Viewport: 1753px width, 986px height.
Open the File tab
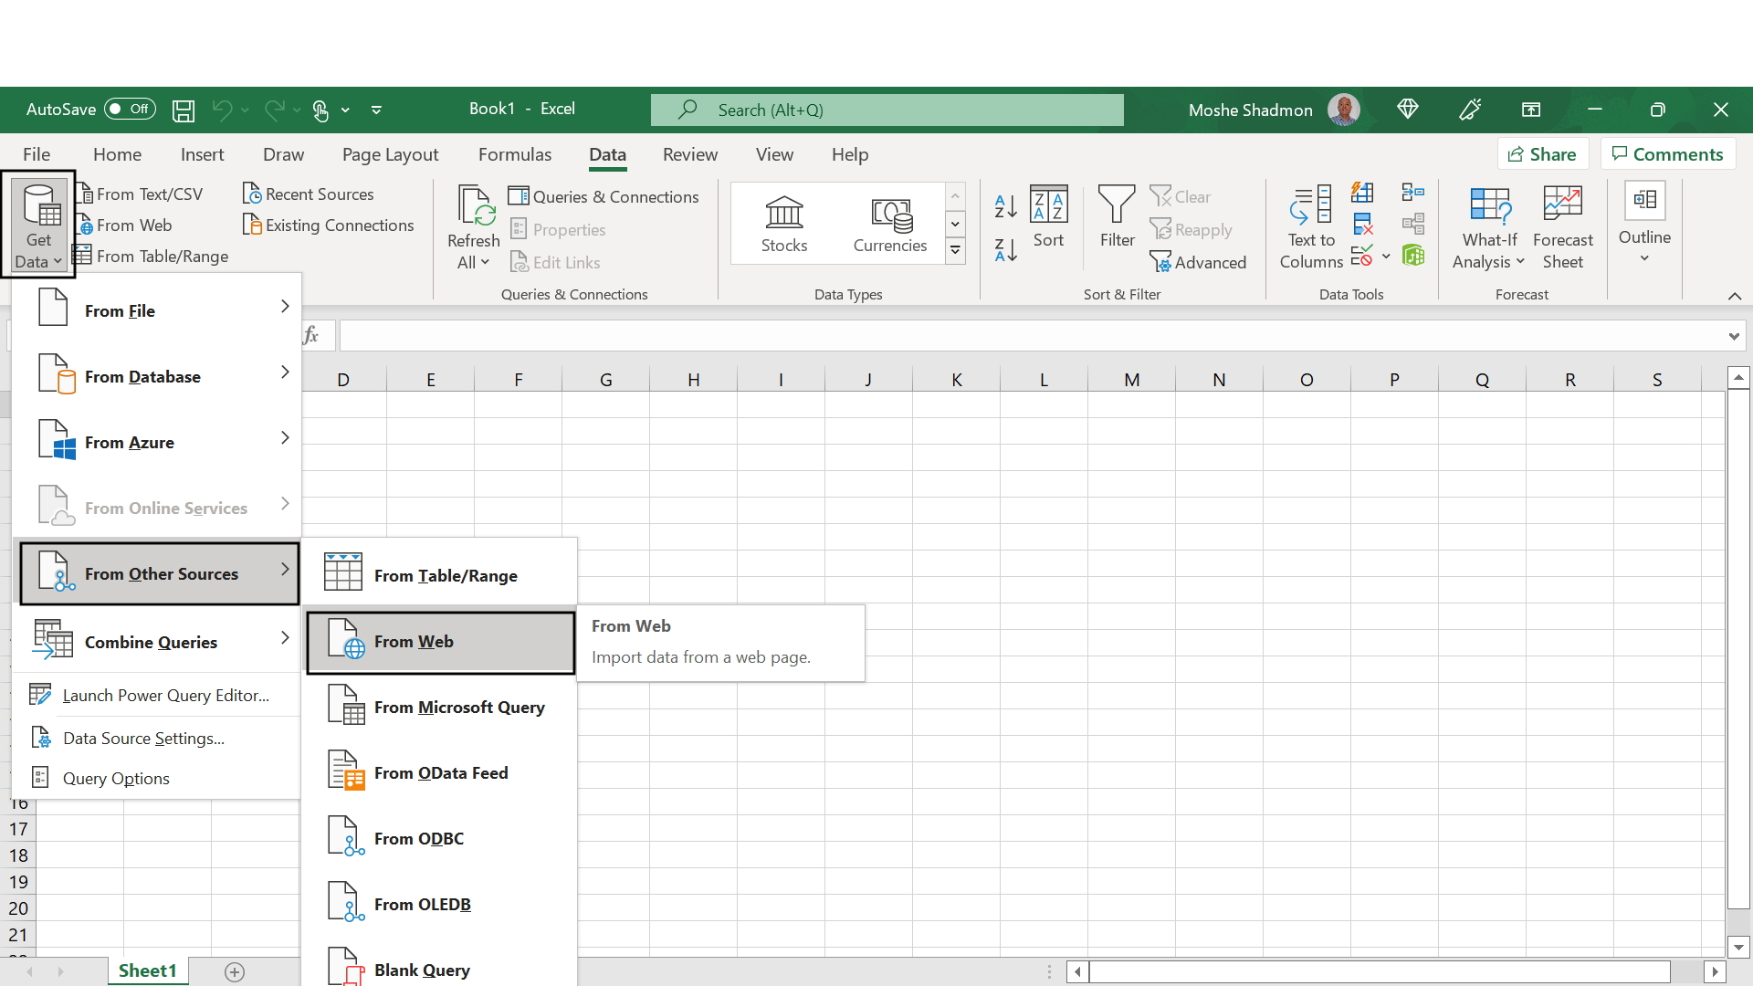coord(37,154)
